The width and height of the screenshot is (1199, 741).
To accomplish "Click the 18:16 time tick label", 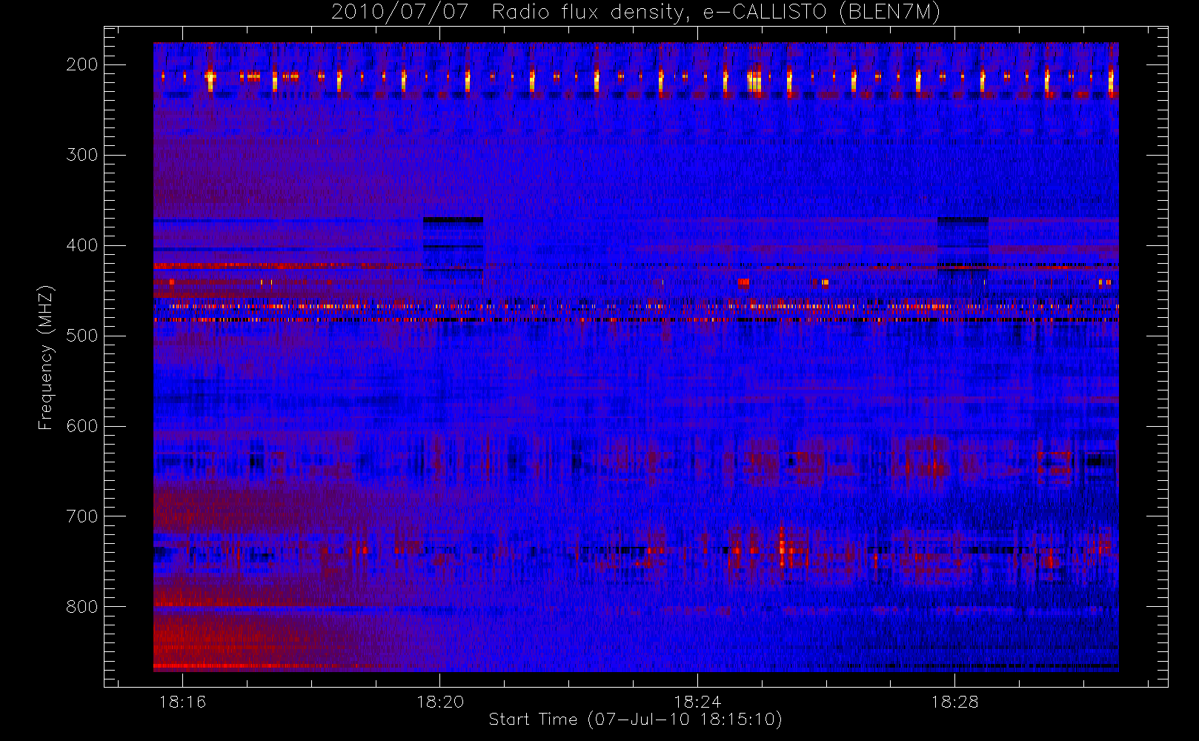I will click(x=182, y=702).
